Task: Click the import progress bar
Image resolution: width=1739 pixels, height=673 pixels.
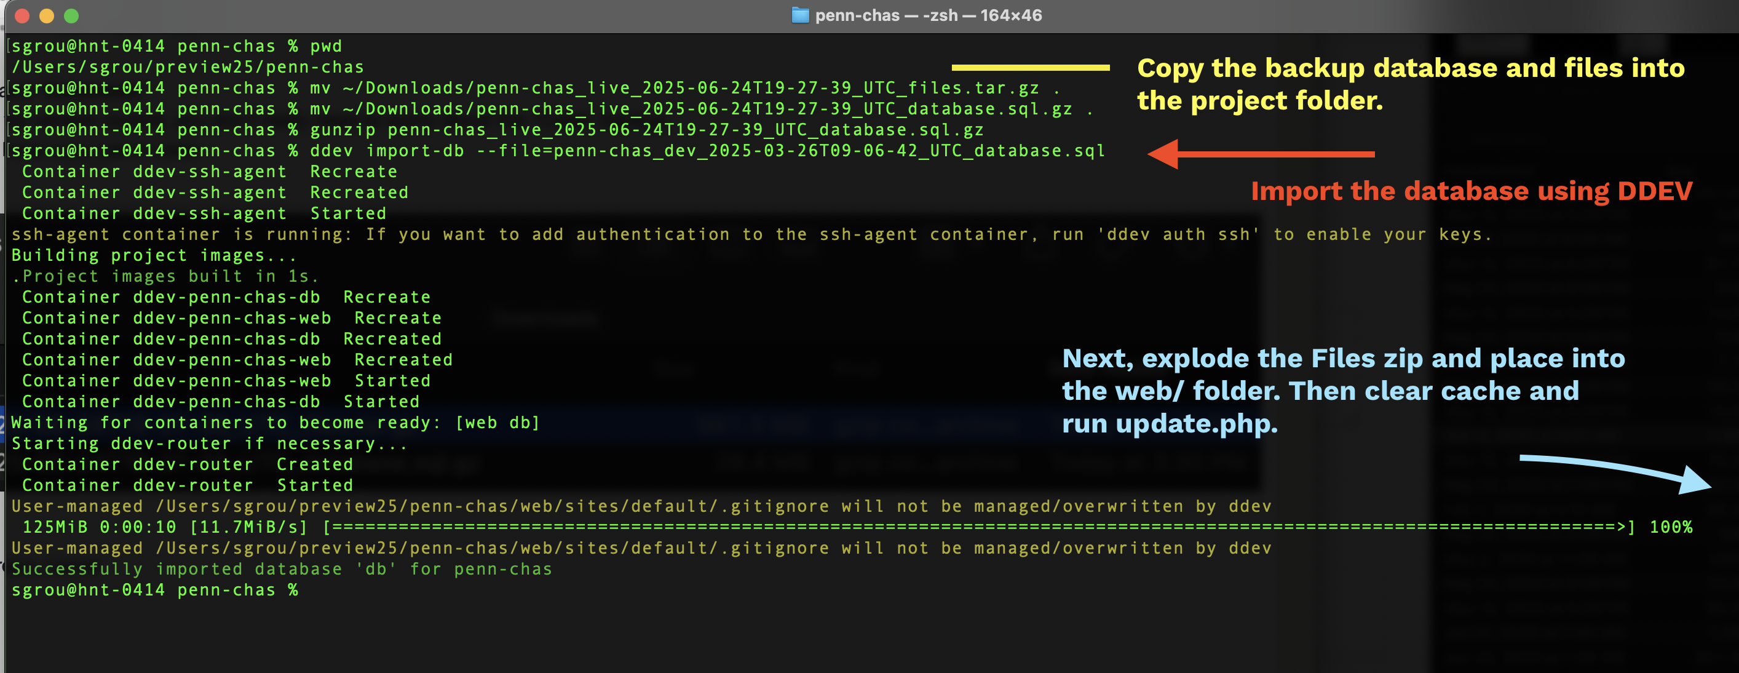Action: click(979, 527)
